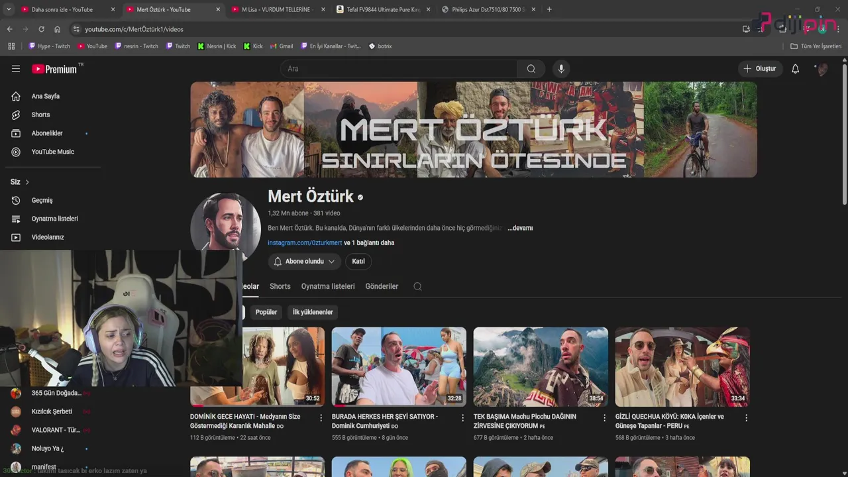Open BURADA HERKES HER ŞEYİ SATIYOR thumbnail
Viewport: 848px width, 477px height.
tap(399, 366)
